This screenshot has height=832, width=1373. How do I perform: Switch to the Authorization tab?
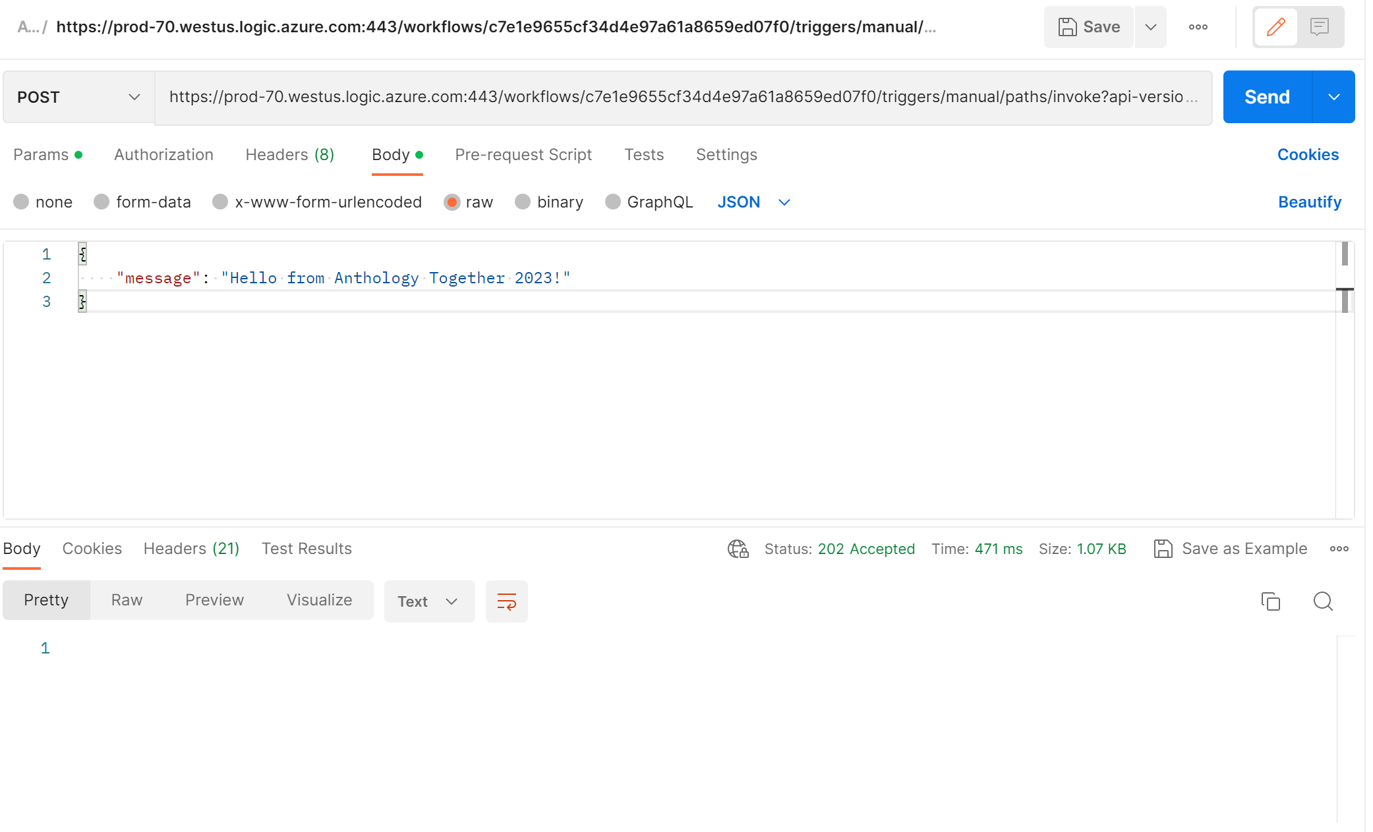click(x=163, y=154)
